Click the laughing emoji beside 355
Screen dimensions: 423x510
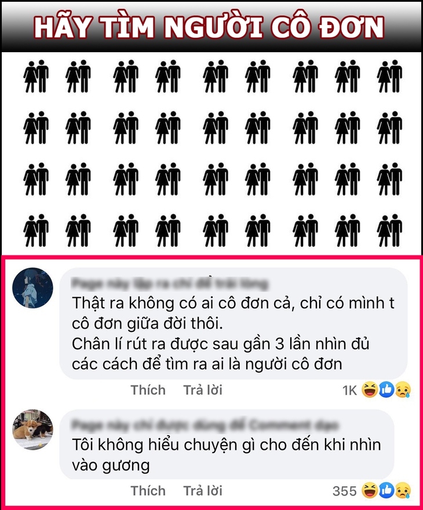tap(370, 490)
